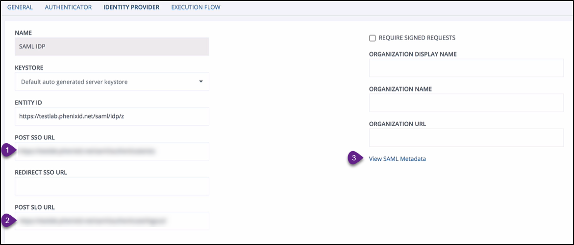This screenshot has height=245, width=574.
Task: Switch to the General tab
Action: point(20,7)
